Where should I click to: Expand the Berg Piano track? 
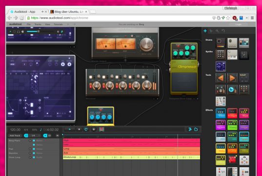[30, 141]
